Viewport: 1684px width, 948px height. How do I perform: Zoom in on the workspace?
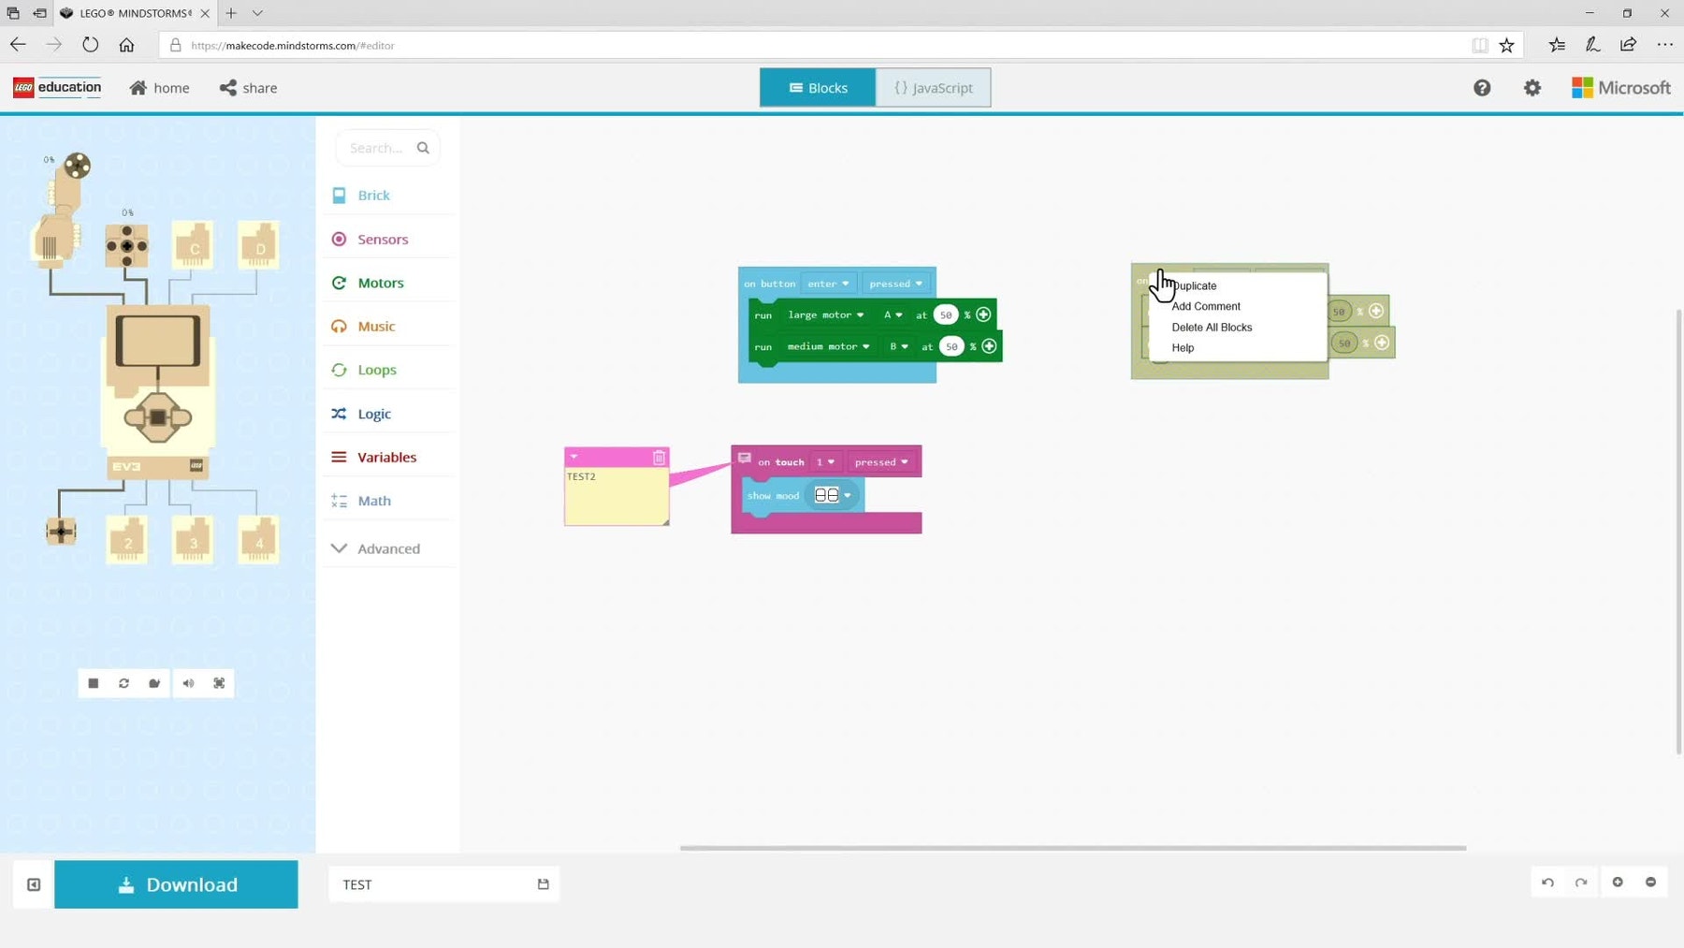point(1618,882)
